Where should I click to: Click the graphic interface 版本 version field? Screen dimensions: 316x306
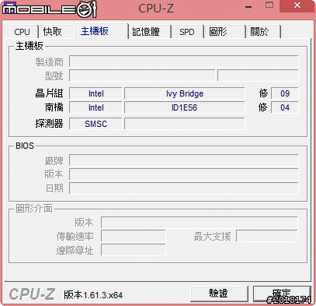[200, 223]
